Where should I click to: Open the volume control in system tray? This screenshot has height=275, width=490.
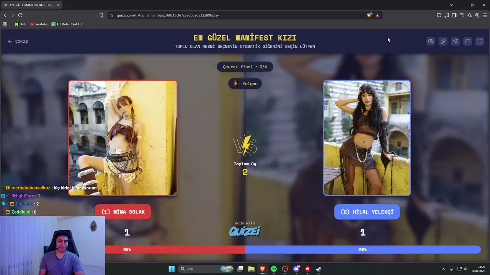click(x=465, y=269)
